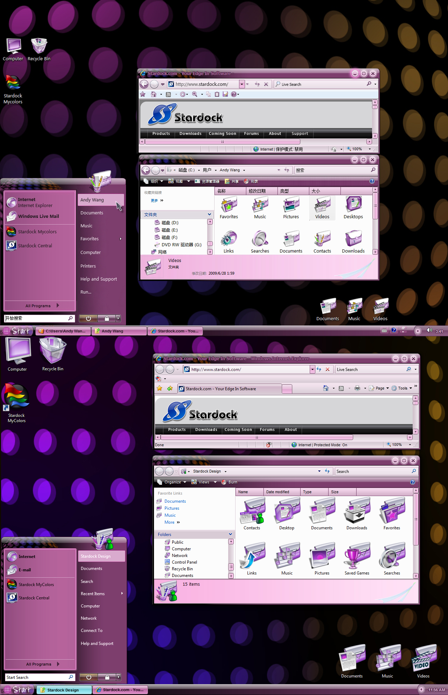Click print icon in bottom IE toolbar
448x695 pixels.
pos(357,388)
